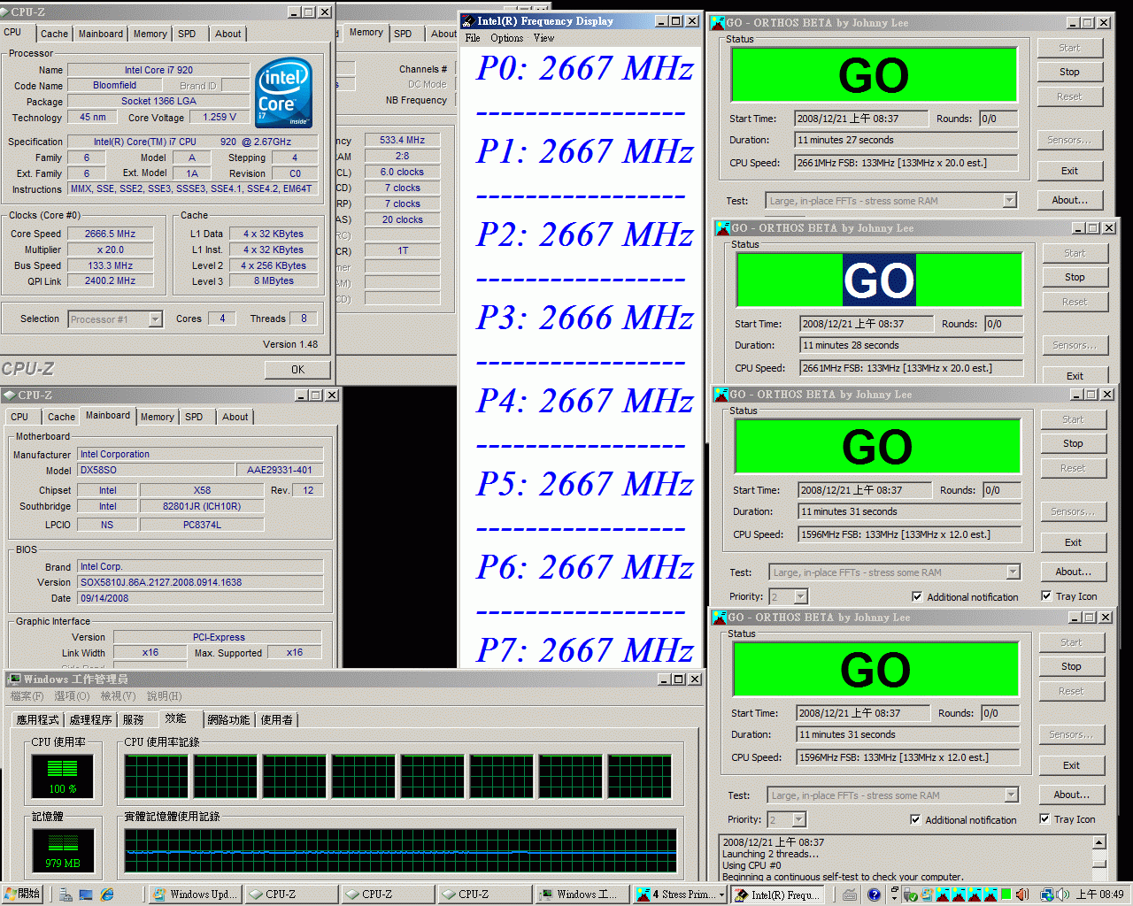Click the Intel Core i7 logo in CPU-Z
This screenshot has width=1133, height=906.
[x=283, y=92]
